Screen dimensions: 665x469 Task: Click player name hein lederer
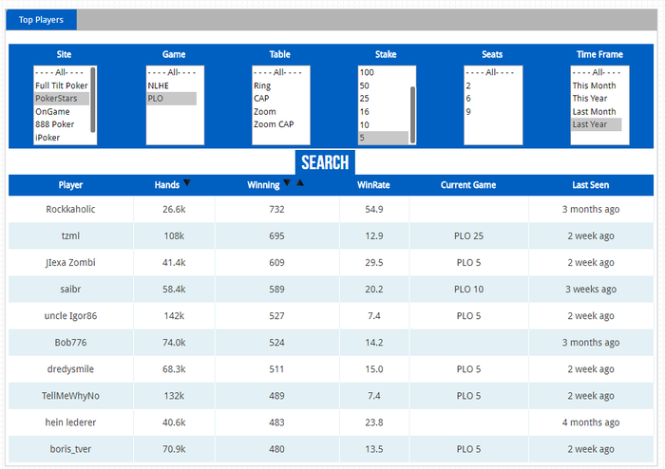coord(70,422)
